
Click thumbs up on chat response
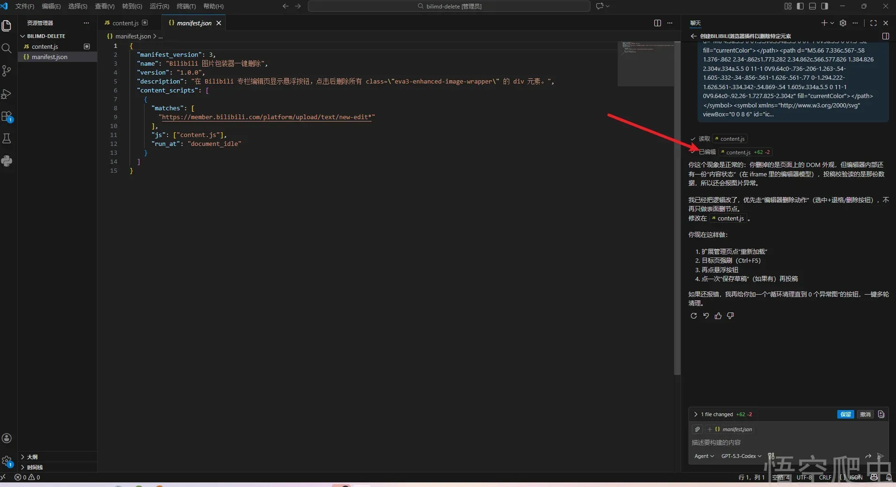(718, 316)
